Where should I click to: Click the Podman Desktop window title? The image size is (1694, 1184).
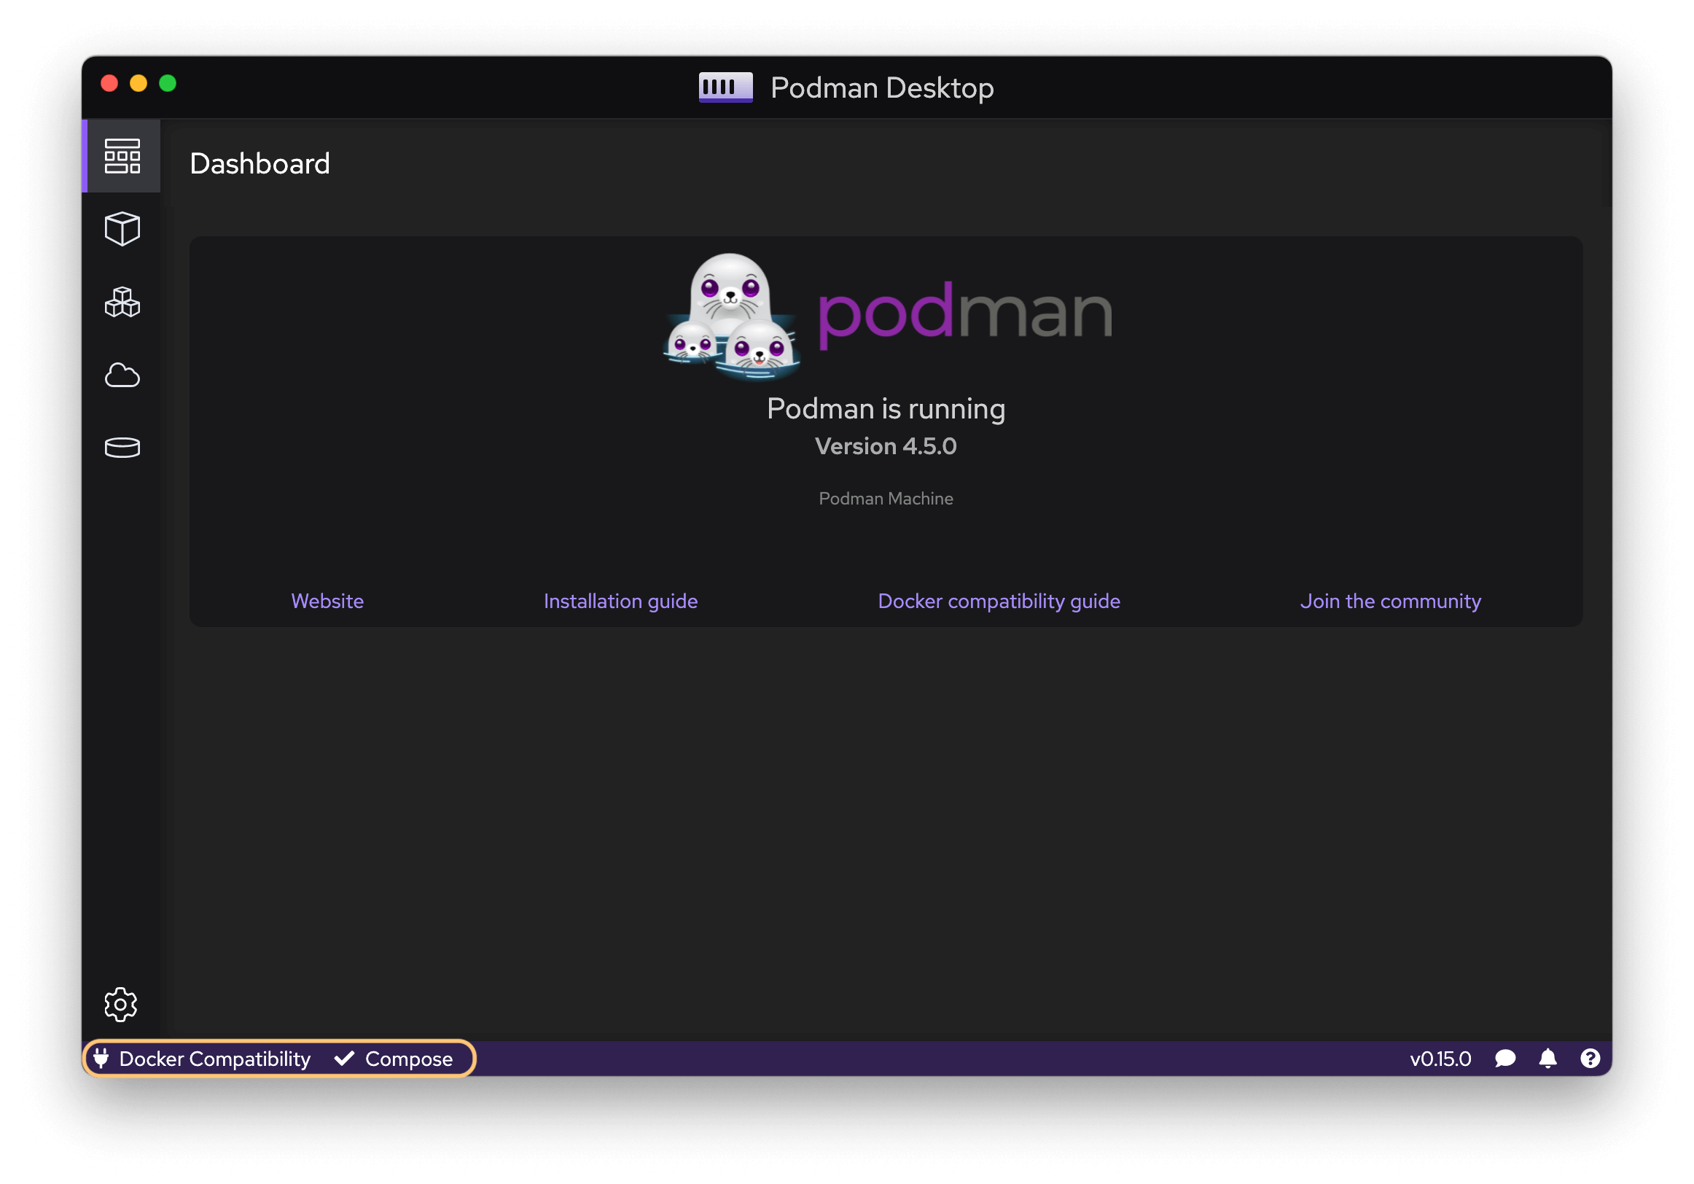pos(882,87)
